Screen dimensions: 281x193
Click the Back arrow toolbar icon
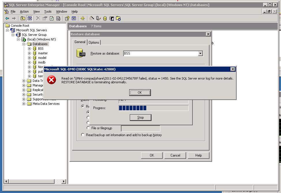point(8,18)
